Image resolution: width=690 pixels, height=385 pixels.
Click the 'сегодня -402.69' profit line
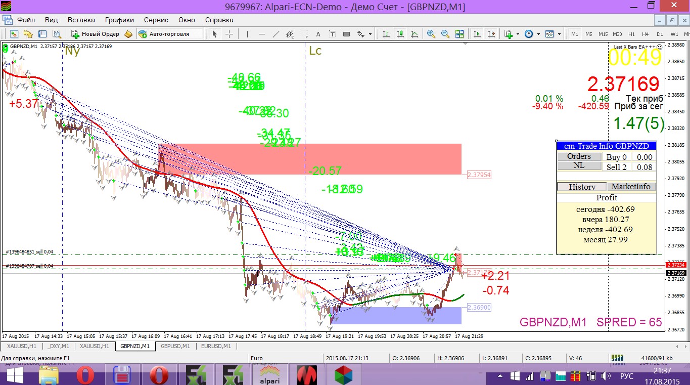click(606, 209)
